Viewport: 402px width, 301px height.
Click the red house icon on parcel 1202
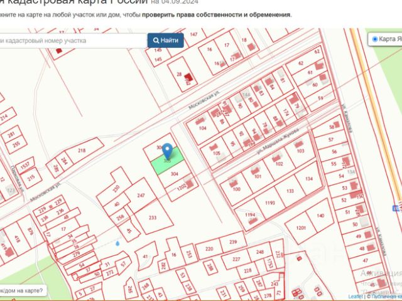[190, 184]
